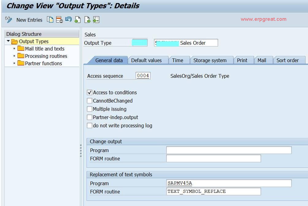Screen dimensions: 308x206
Task: Open Partner functions in the tree
Action: pyautogui.click(x=44, y=63)
